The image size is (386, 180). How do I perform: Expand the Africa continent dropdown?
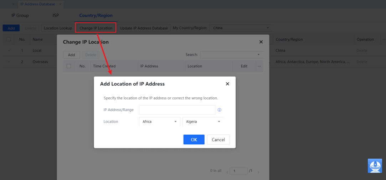click(159, 122)
